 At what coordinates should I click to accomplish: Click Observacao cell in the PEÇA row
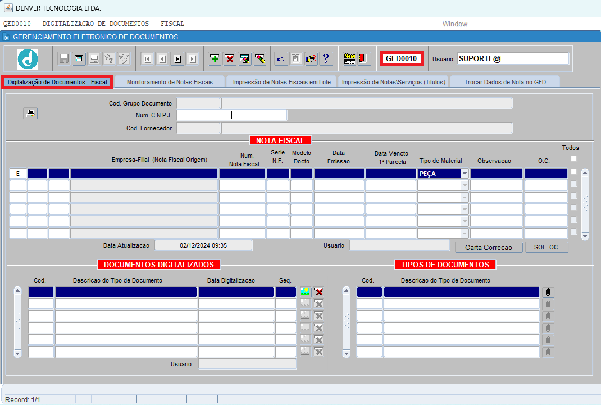click(497, 174)
